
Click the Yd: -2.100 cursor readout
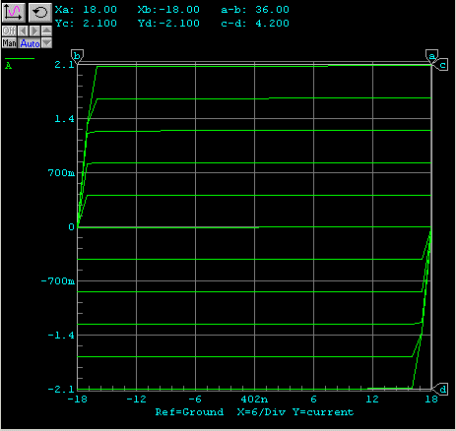[168, 24]
